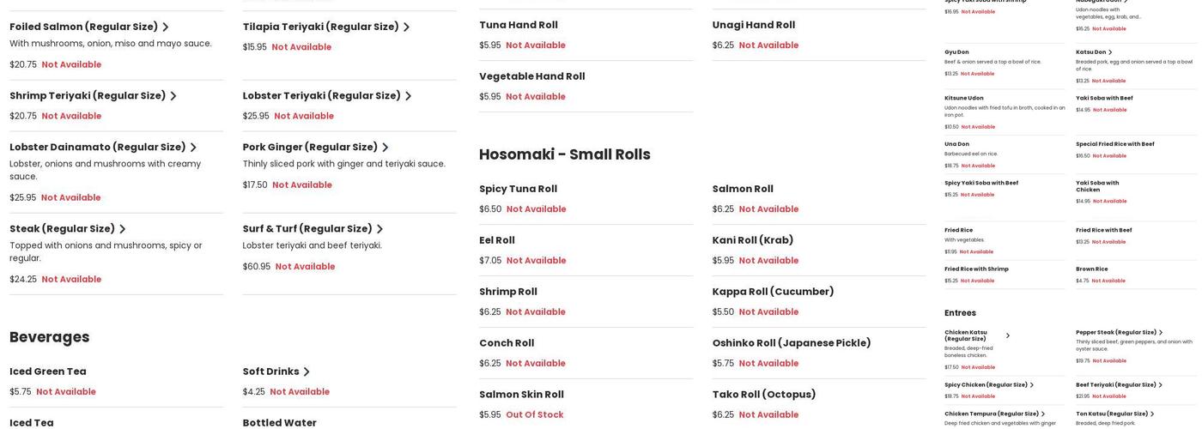Click the chevron beside Shrimp Teriyaki
Screen dimensions: 1202x429
[173, 96]
